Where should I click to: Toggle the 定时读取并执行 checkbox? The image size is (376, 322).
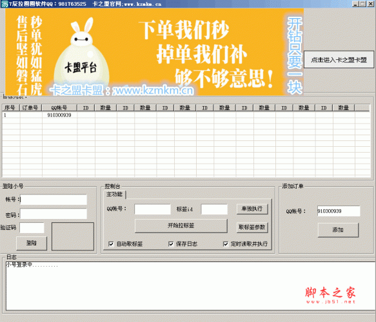(x=226, y=244)
